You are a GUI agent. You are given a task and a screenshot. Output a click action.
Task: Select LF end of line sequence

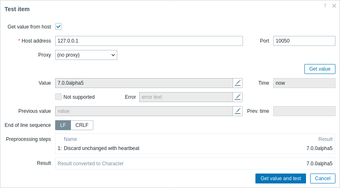pos(63,125)
